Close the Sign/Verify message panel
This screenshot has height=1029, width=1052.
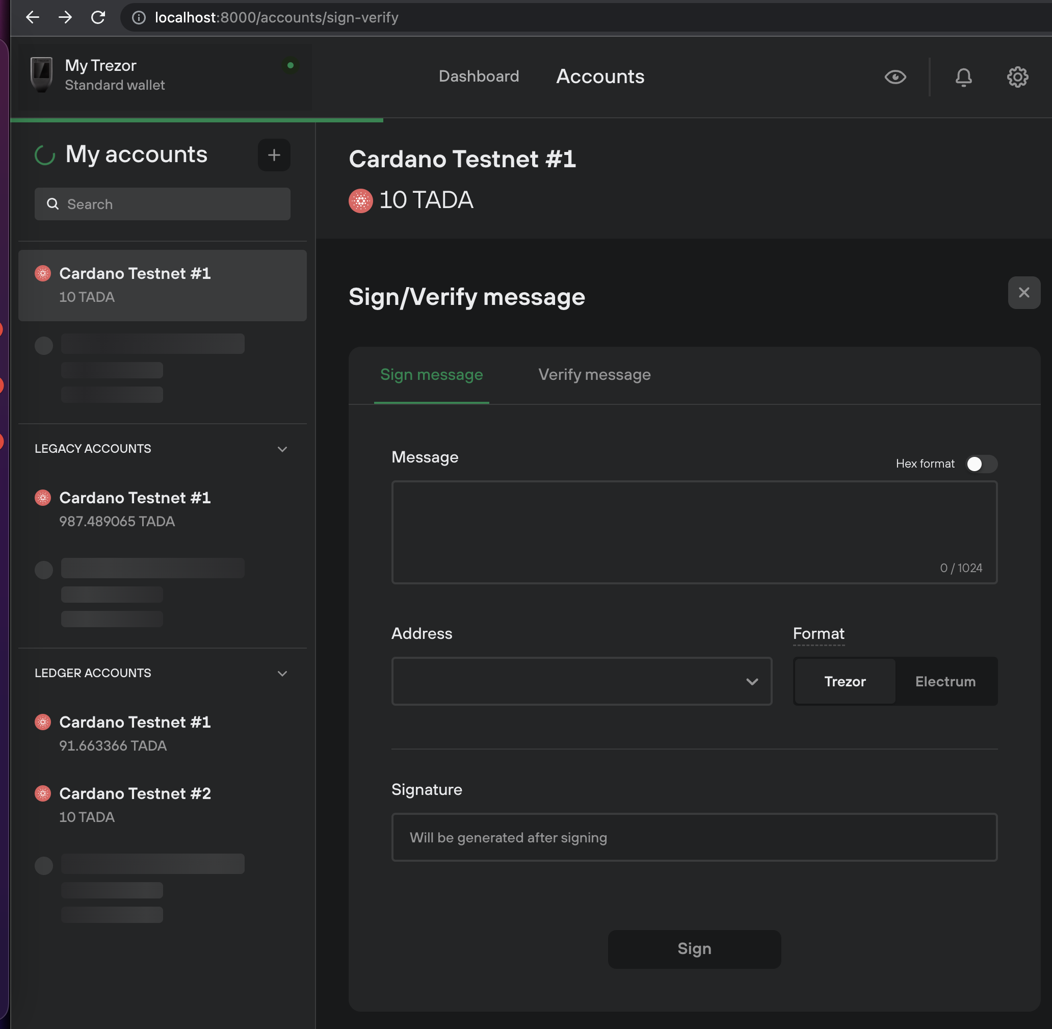coord(1023,293)
